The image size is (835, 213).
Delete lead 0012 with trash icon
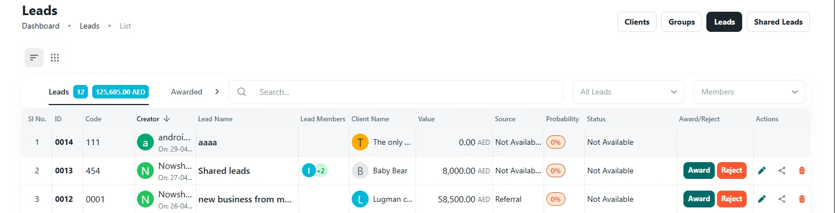point(802,199)
